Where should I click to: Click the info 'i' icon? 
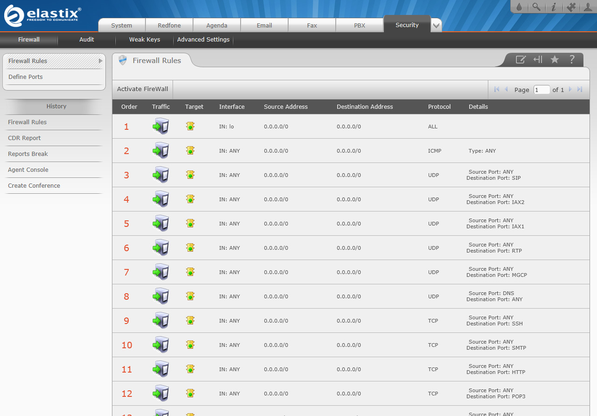[x=554, y=7]
